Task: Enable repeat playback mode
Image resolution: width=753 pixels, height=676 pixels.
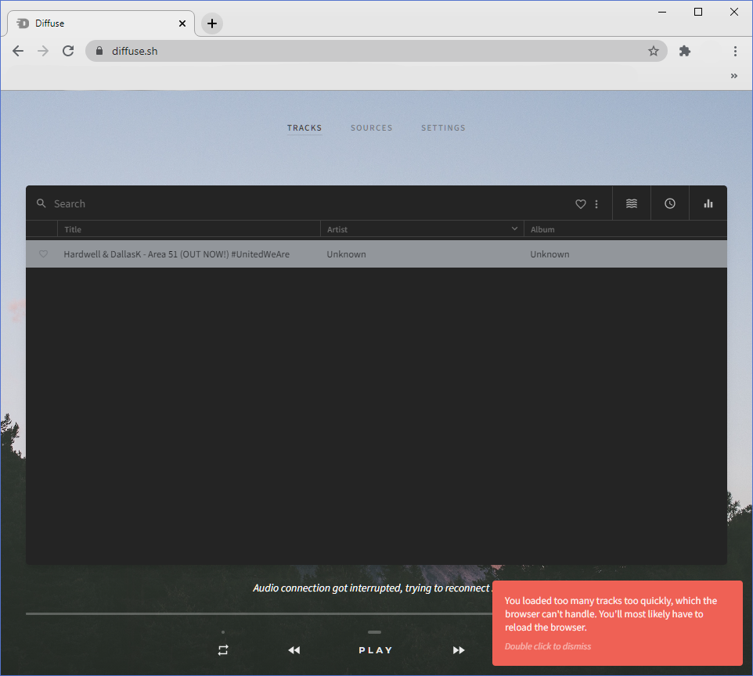Action: point(222,649)
